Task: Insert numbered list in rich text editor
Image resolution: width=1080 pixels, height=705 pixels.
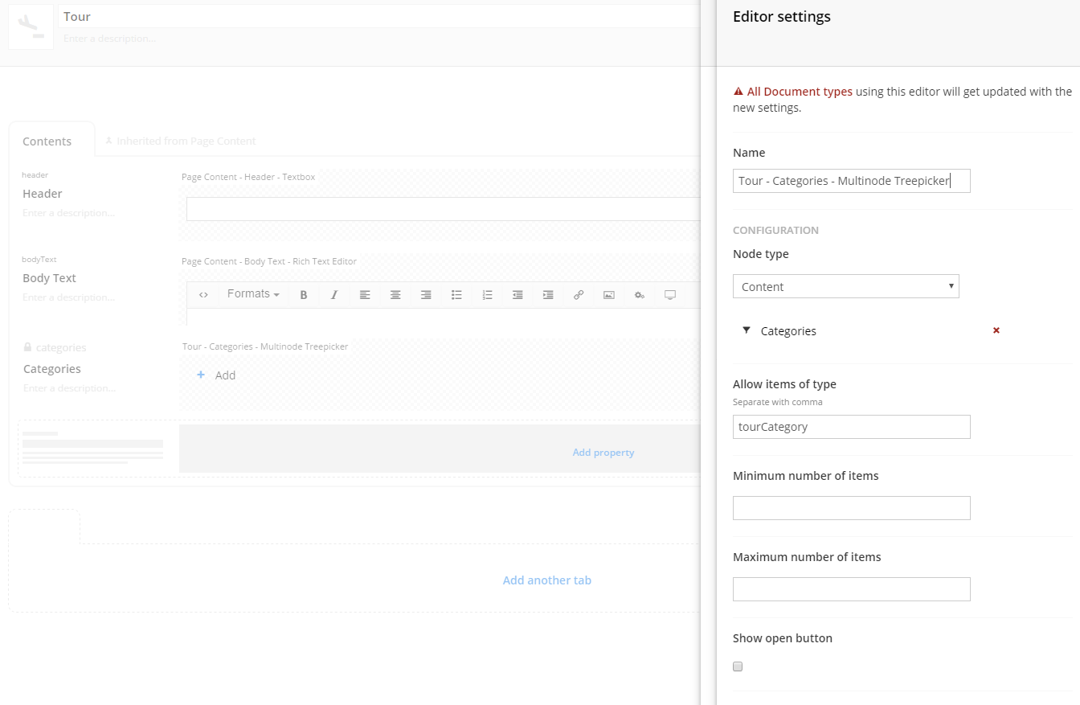Action: click(487, 295)
